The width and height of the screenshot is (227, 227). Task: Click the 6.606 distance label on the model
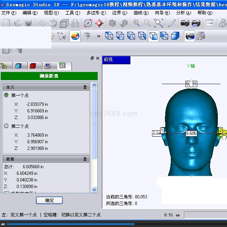tap(191, 133)
